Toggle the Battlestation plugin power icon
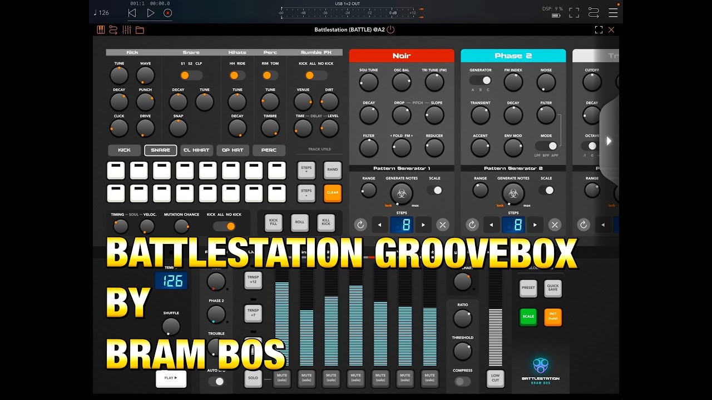The image size is (712, 400). 390,29
